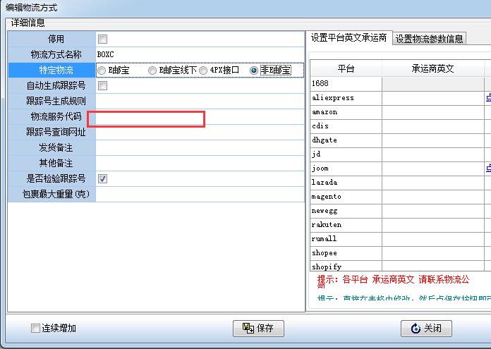
Task: Select the dhgate platform row
Action: tap(346, 140)
